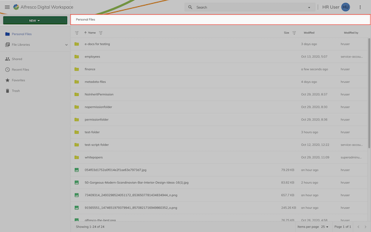This screenshot has height=232, width=371.
Task: Select Personal Files in the sidebar
Action: 22,34
